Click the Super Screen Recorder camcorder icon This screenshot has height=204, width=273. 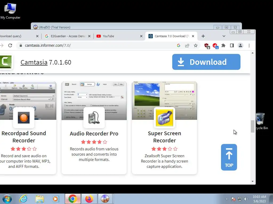pyautogui.click(x=164, y=118)
